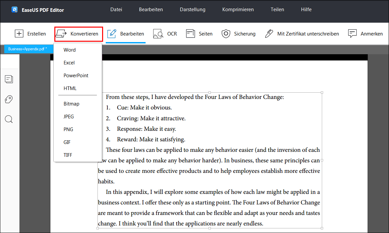Open the Konvertieren toolbar dropdown
The width and height of the screenshot is (389, 233).
78,34
